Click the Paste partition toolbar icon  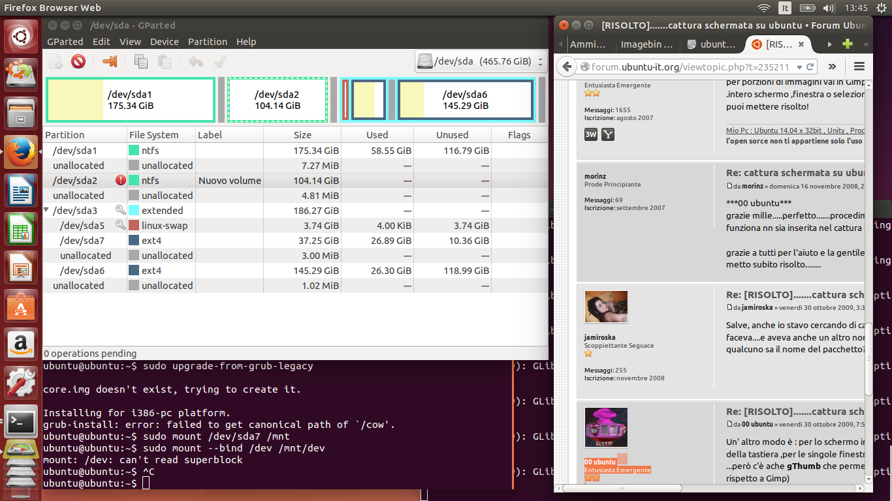click(164, 61)
